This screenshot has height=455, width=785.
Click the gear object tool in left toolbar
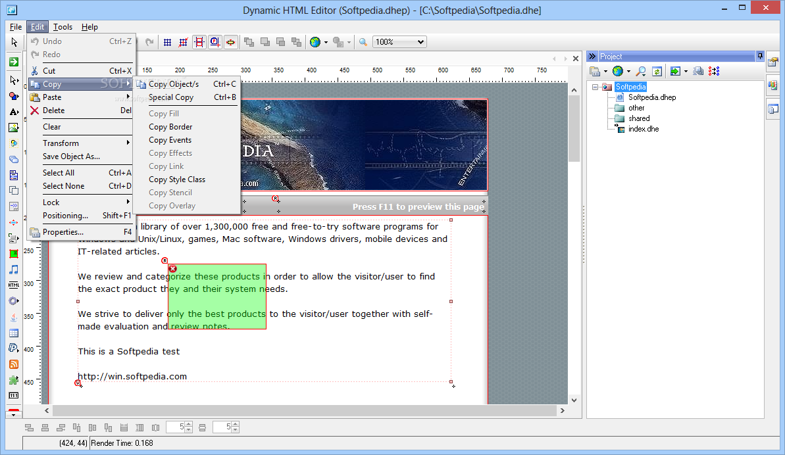(x=14, y=301)
